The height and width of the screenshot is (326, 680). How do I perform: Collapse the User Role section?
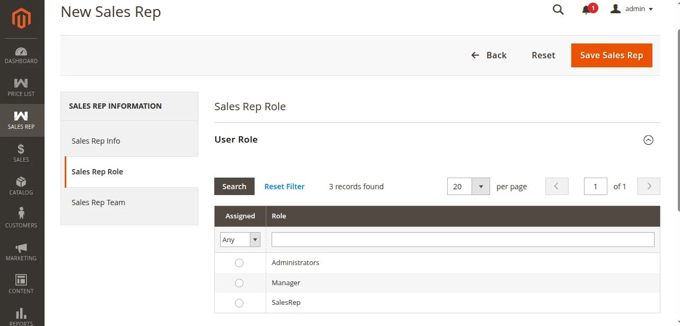[648, 140]
